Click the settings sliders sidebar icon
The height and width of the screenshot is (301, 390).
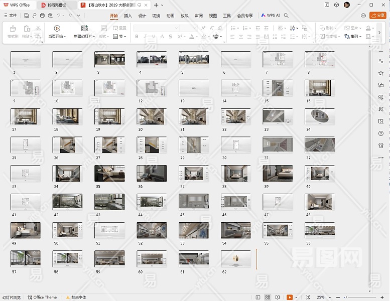pyautogui.click(x=381, y=61)
